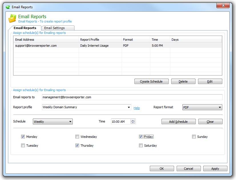Image resolution: width=236 pixels, height=180 pixels.
Task: Click the Days column header
Action: (x=195, y=40)
